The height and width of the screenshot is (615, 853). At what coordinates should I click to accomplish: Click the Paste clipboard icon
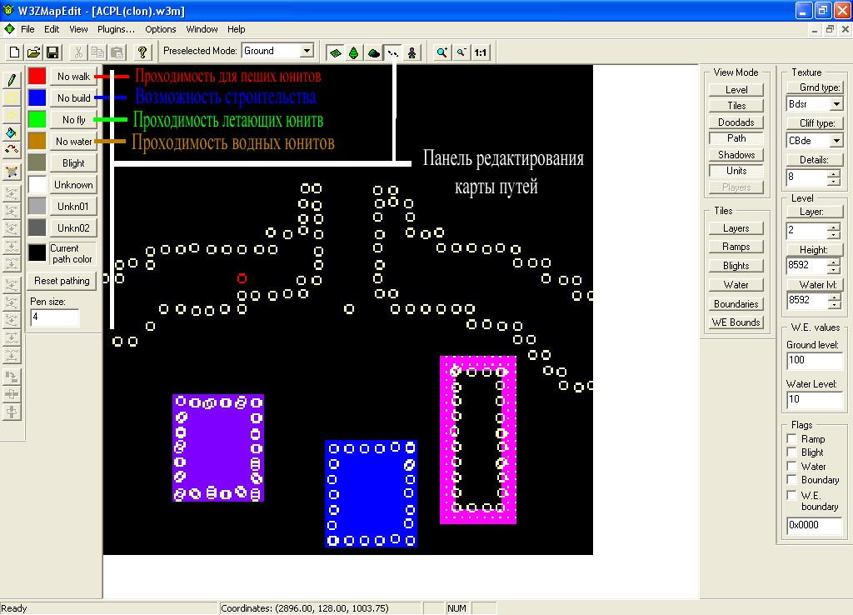point(117,52)
